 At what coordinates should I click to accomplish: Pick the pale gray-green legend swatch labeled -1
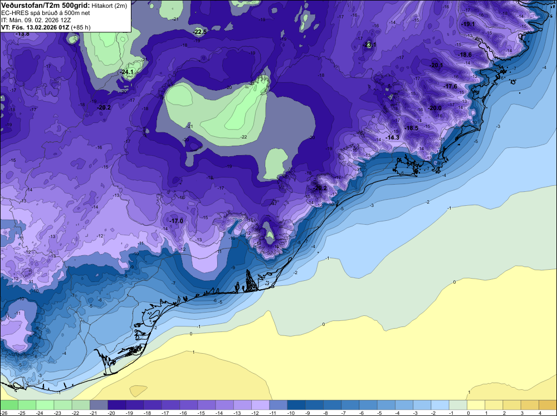(458, 405)
